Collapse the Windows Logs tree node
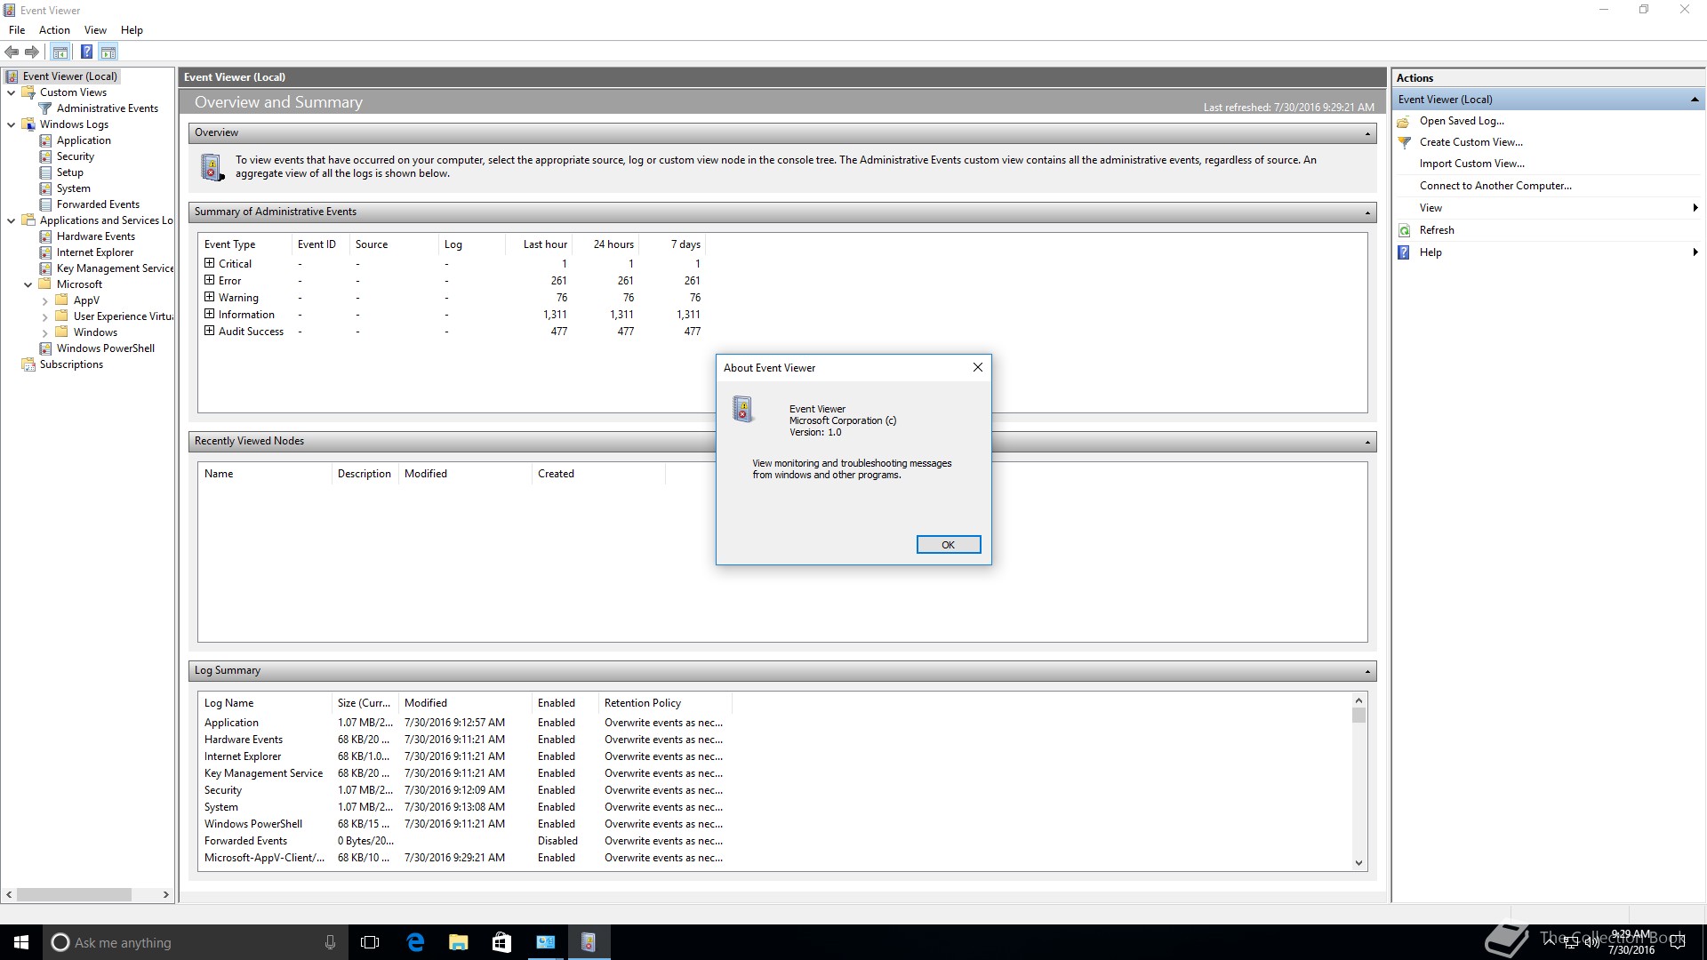The height and width of the screenshot is (960, 1707). coord(11,124)
